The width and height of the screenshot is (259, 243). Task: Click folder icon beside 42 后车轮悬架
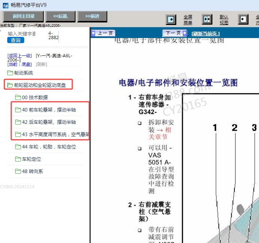[18, 122]
